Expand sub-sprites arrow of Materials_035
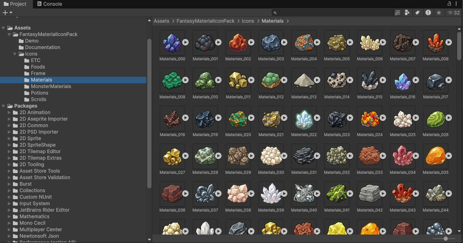Viewport: 463px width, 243px height. [449, 156]
